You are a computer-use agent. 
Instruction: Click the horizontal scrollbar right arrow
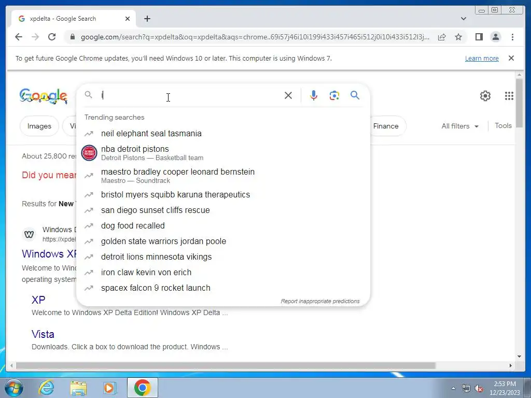[510, 365]
